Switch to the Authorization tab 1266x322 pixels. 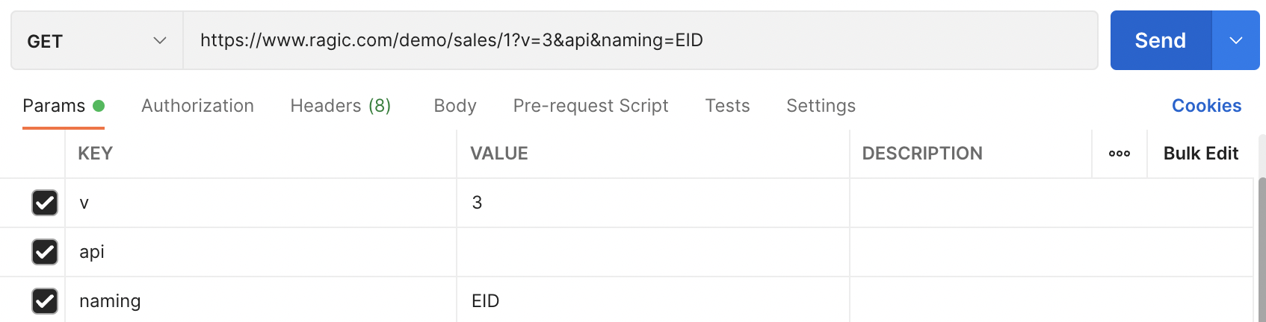point(197,106)
